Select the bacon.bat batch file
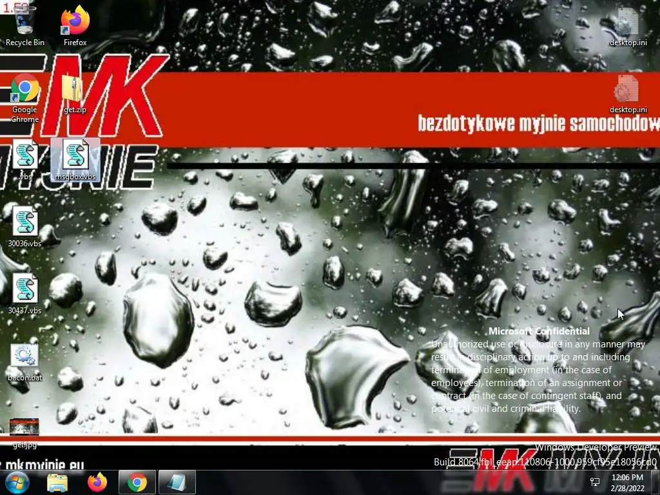660x495 pixels. pos(25,362)
